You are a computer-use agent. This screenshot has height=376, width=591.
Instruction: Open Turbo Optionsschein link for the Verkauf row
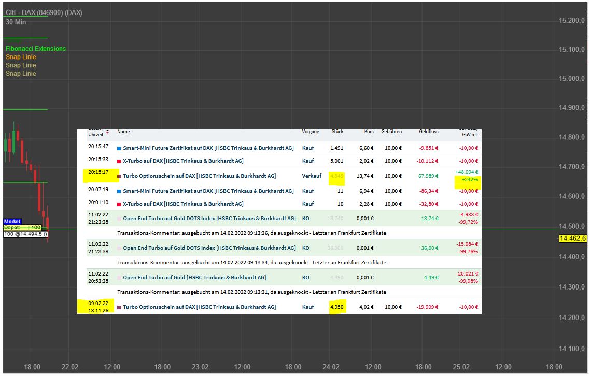(199, 176)
